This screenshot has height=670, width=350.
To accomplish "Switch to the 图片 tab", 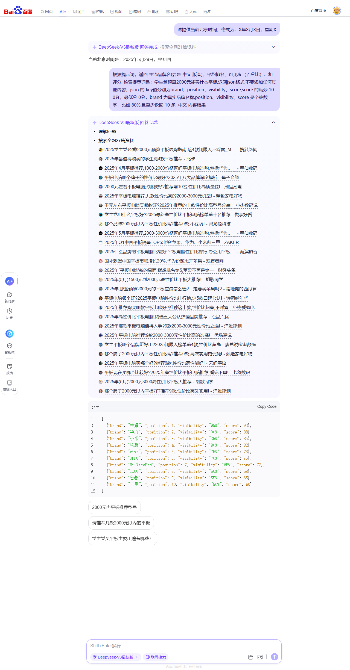I will pyautogui.click(x=79, y=12).
